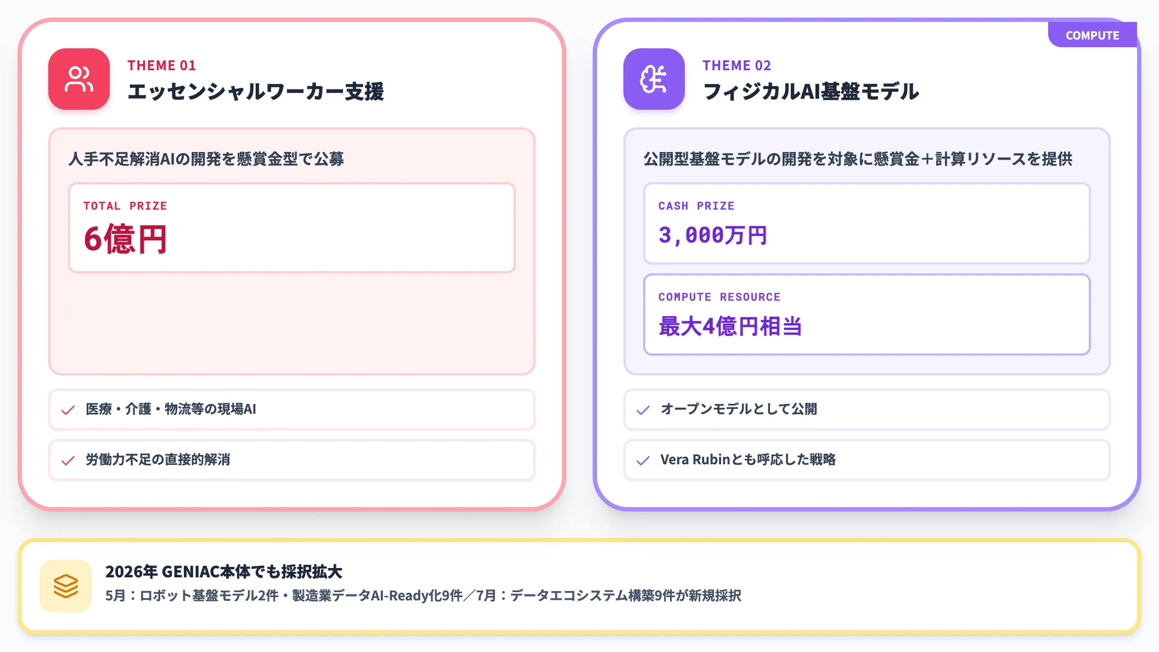
Task: Click the purple COMPUTE badge
Action: click(x=1092, y=35)
